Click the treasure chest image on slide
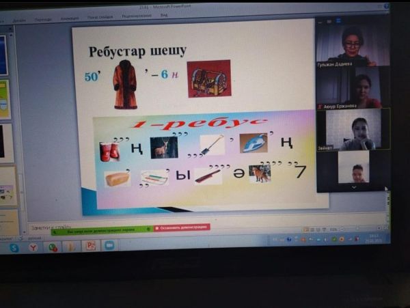 click(x=208, y=79)
